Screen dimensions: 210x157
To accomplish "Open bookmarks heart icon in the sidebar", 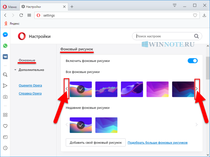I will click(6, 126).
